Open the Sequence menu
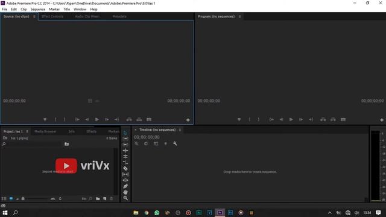Screen dimensions: 386x217 coord(37,9)
